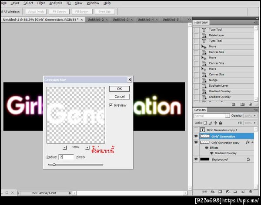The height and width of the screenshot is (205, 261).
Task: Collapse the panel dock with the top double arrow
Action: 257,18
